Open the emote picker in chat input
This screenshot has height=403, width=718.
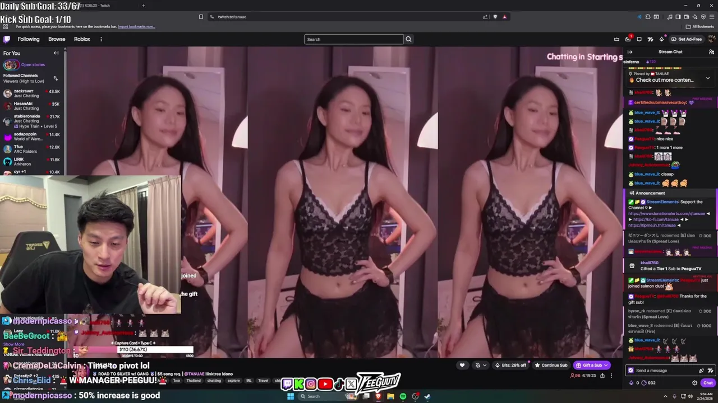[x=701, y=371]
